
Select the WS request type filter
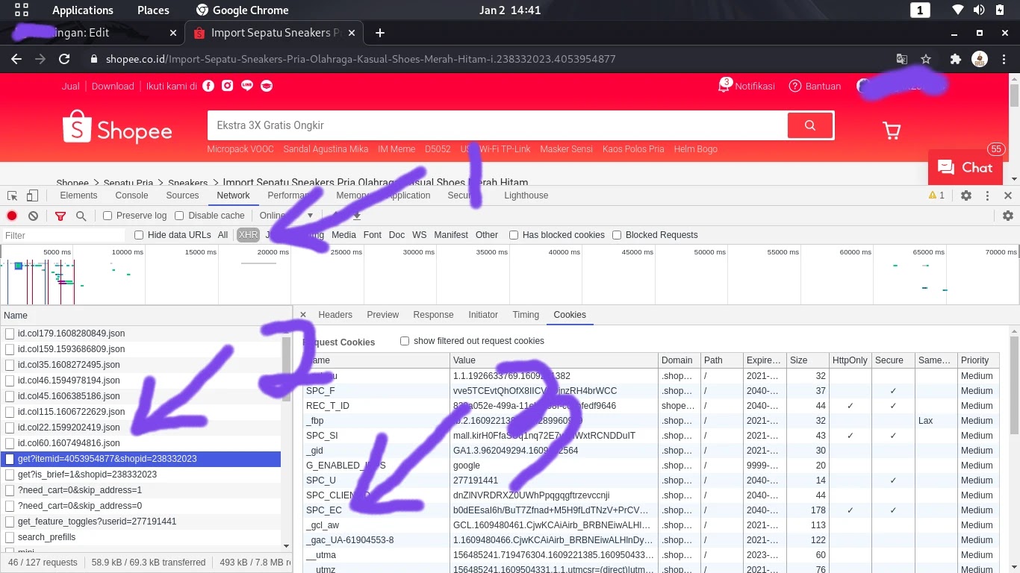420,235
